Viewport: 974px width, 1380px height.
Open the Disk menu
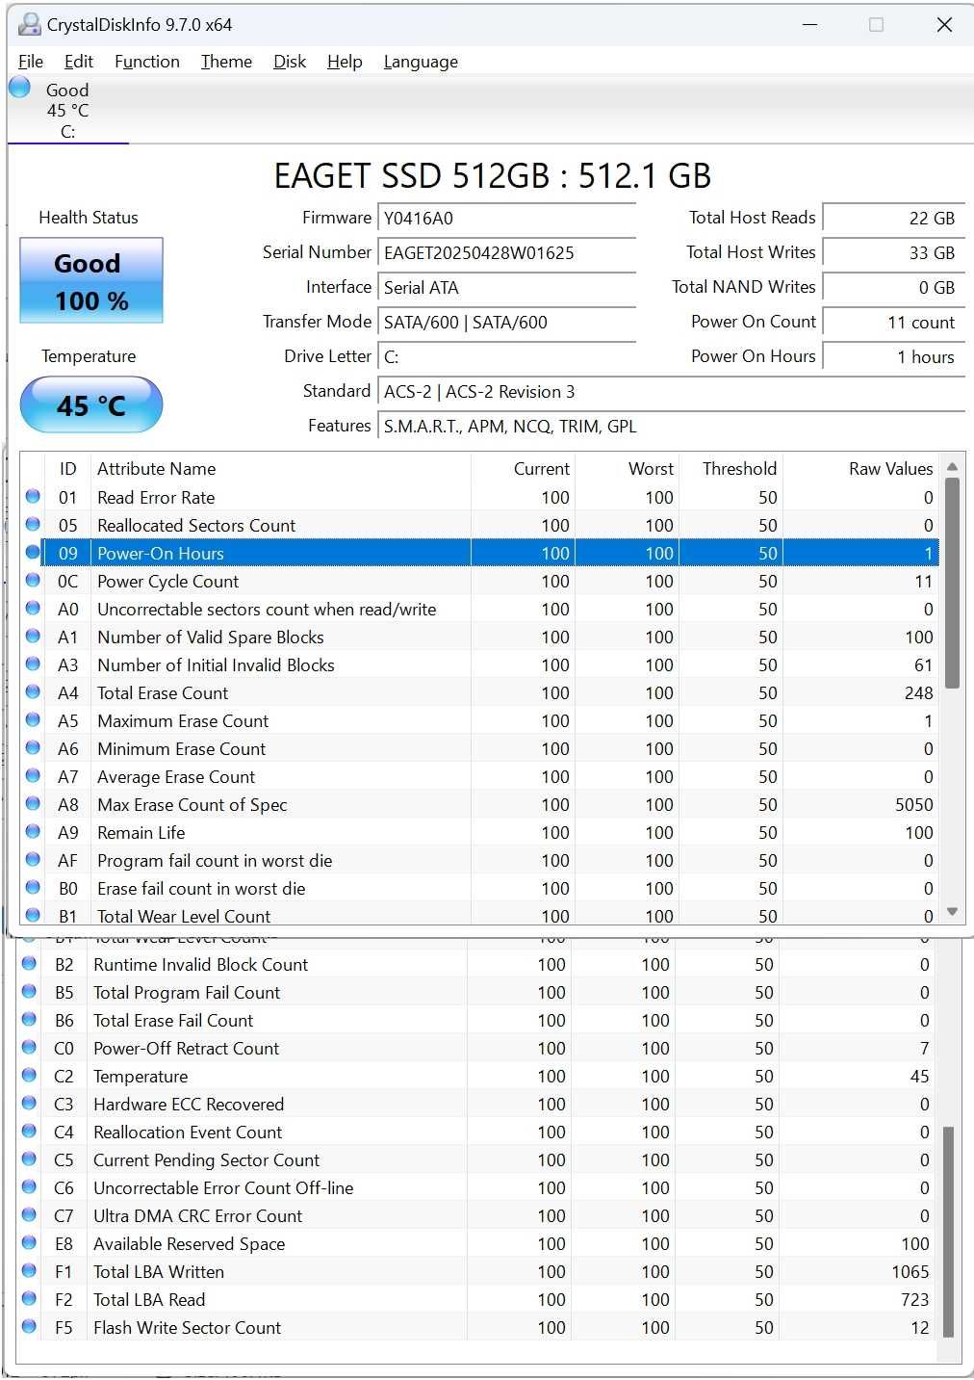coord(290,62)
